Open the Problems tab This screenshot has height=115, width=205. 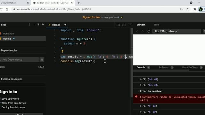(164, 67)
